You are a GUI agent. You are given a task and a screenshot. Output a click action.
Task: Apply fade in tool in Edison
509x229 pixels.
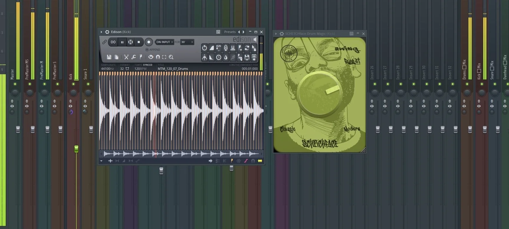point(211,48)
